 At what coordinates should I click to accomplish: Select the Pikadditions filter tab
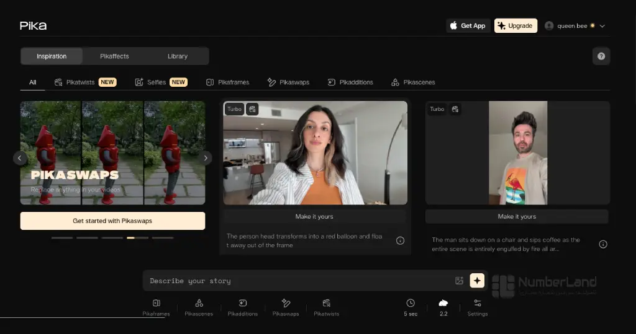click(350, 82)
